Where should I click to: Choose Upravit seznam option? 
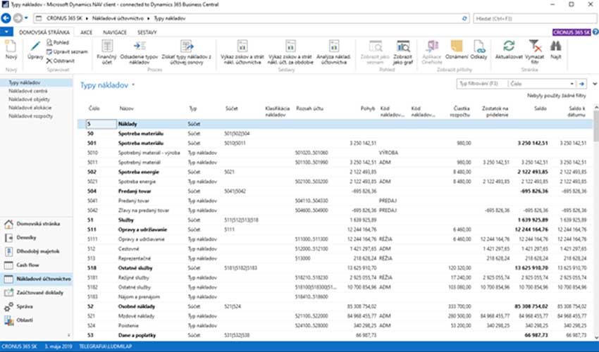[x=67, y=51]
